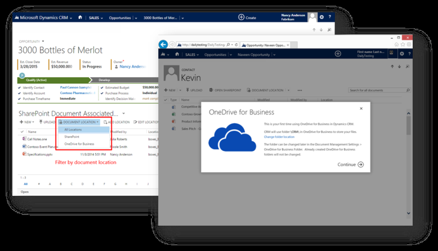438x251 pixels.
Task: Toggle the select-all checkmark beside Name column
Action: coord(22,132)
